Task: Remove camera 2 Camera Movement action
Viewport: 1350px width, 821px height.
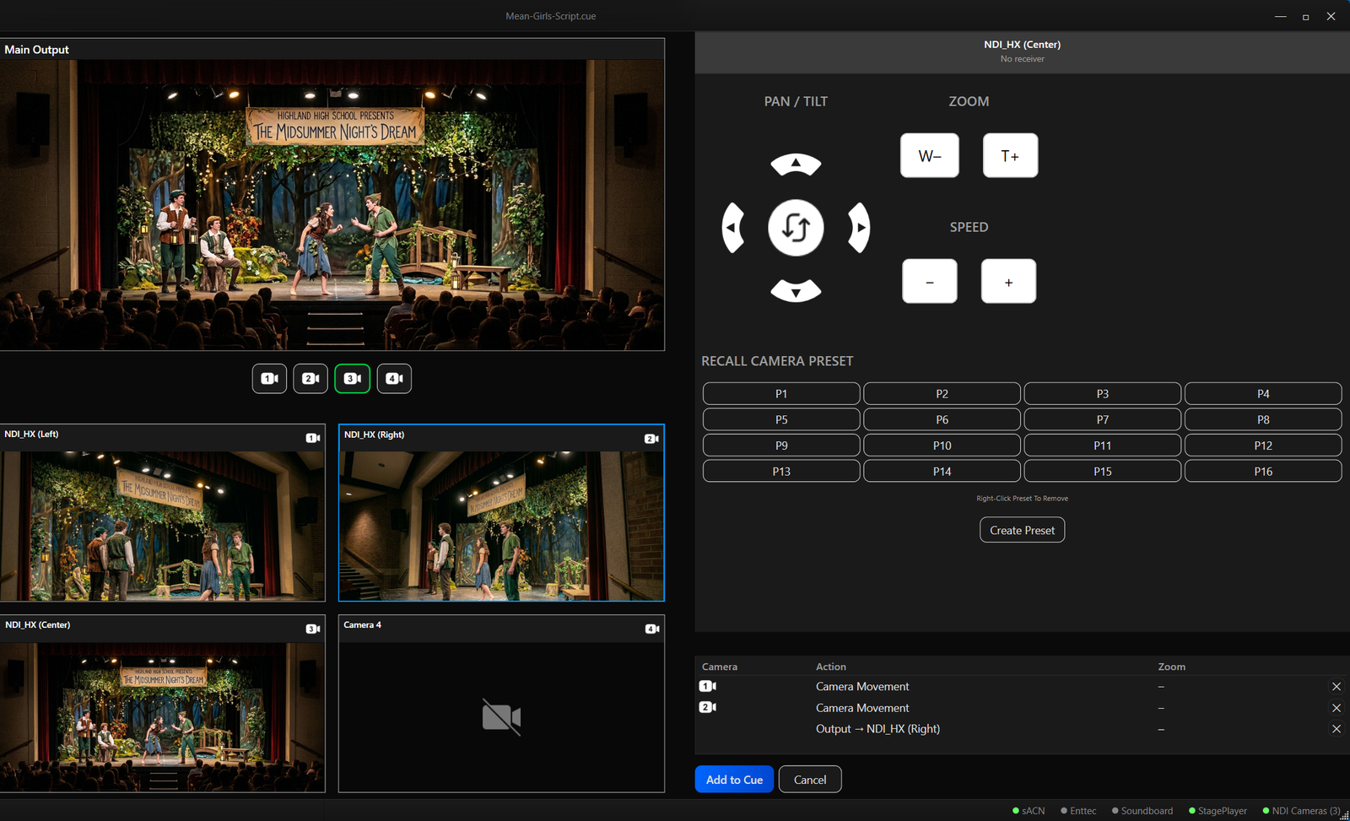Action: pyautogui.click(x=1336, y=708)
